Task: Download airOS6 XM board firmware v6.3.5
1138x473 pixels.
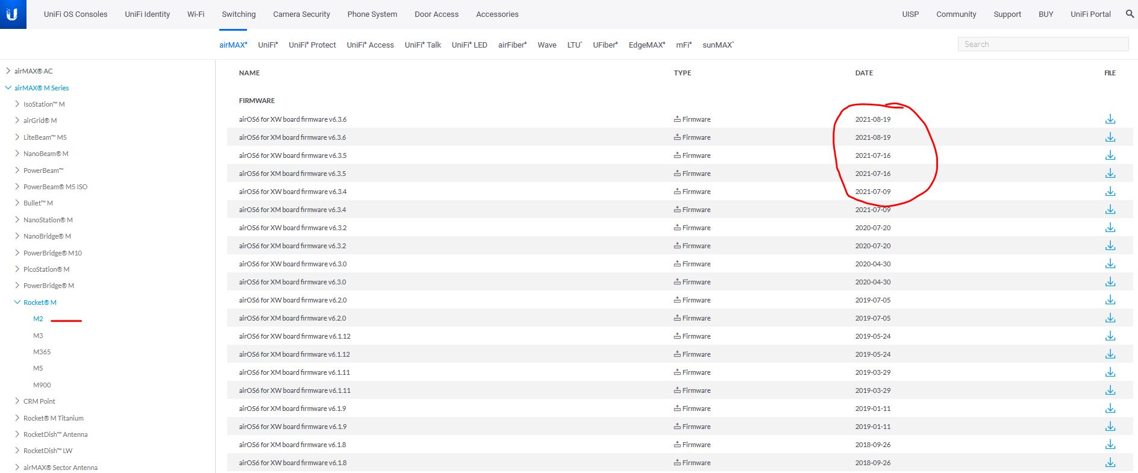Action: (x=1110, y=174)
